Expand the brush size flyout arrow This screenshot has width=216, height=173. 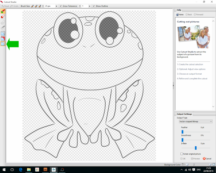tap(56, 6)
